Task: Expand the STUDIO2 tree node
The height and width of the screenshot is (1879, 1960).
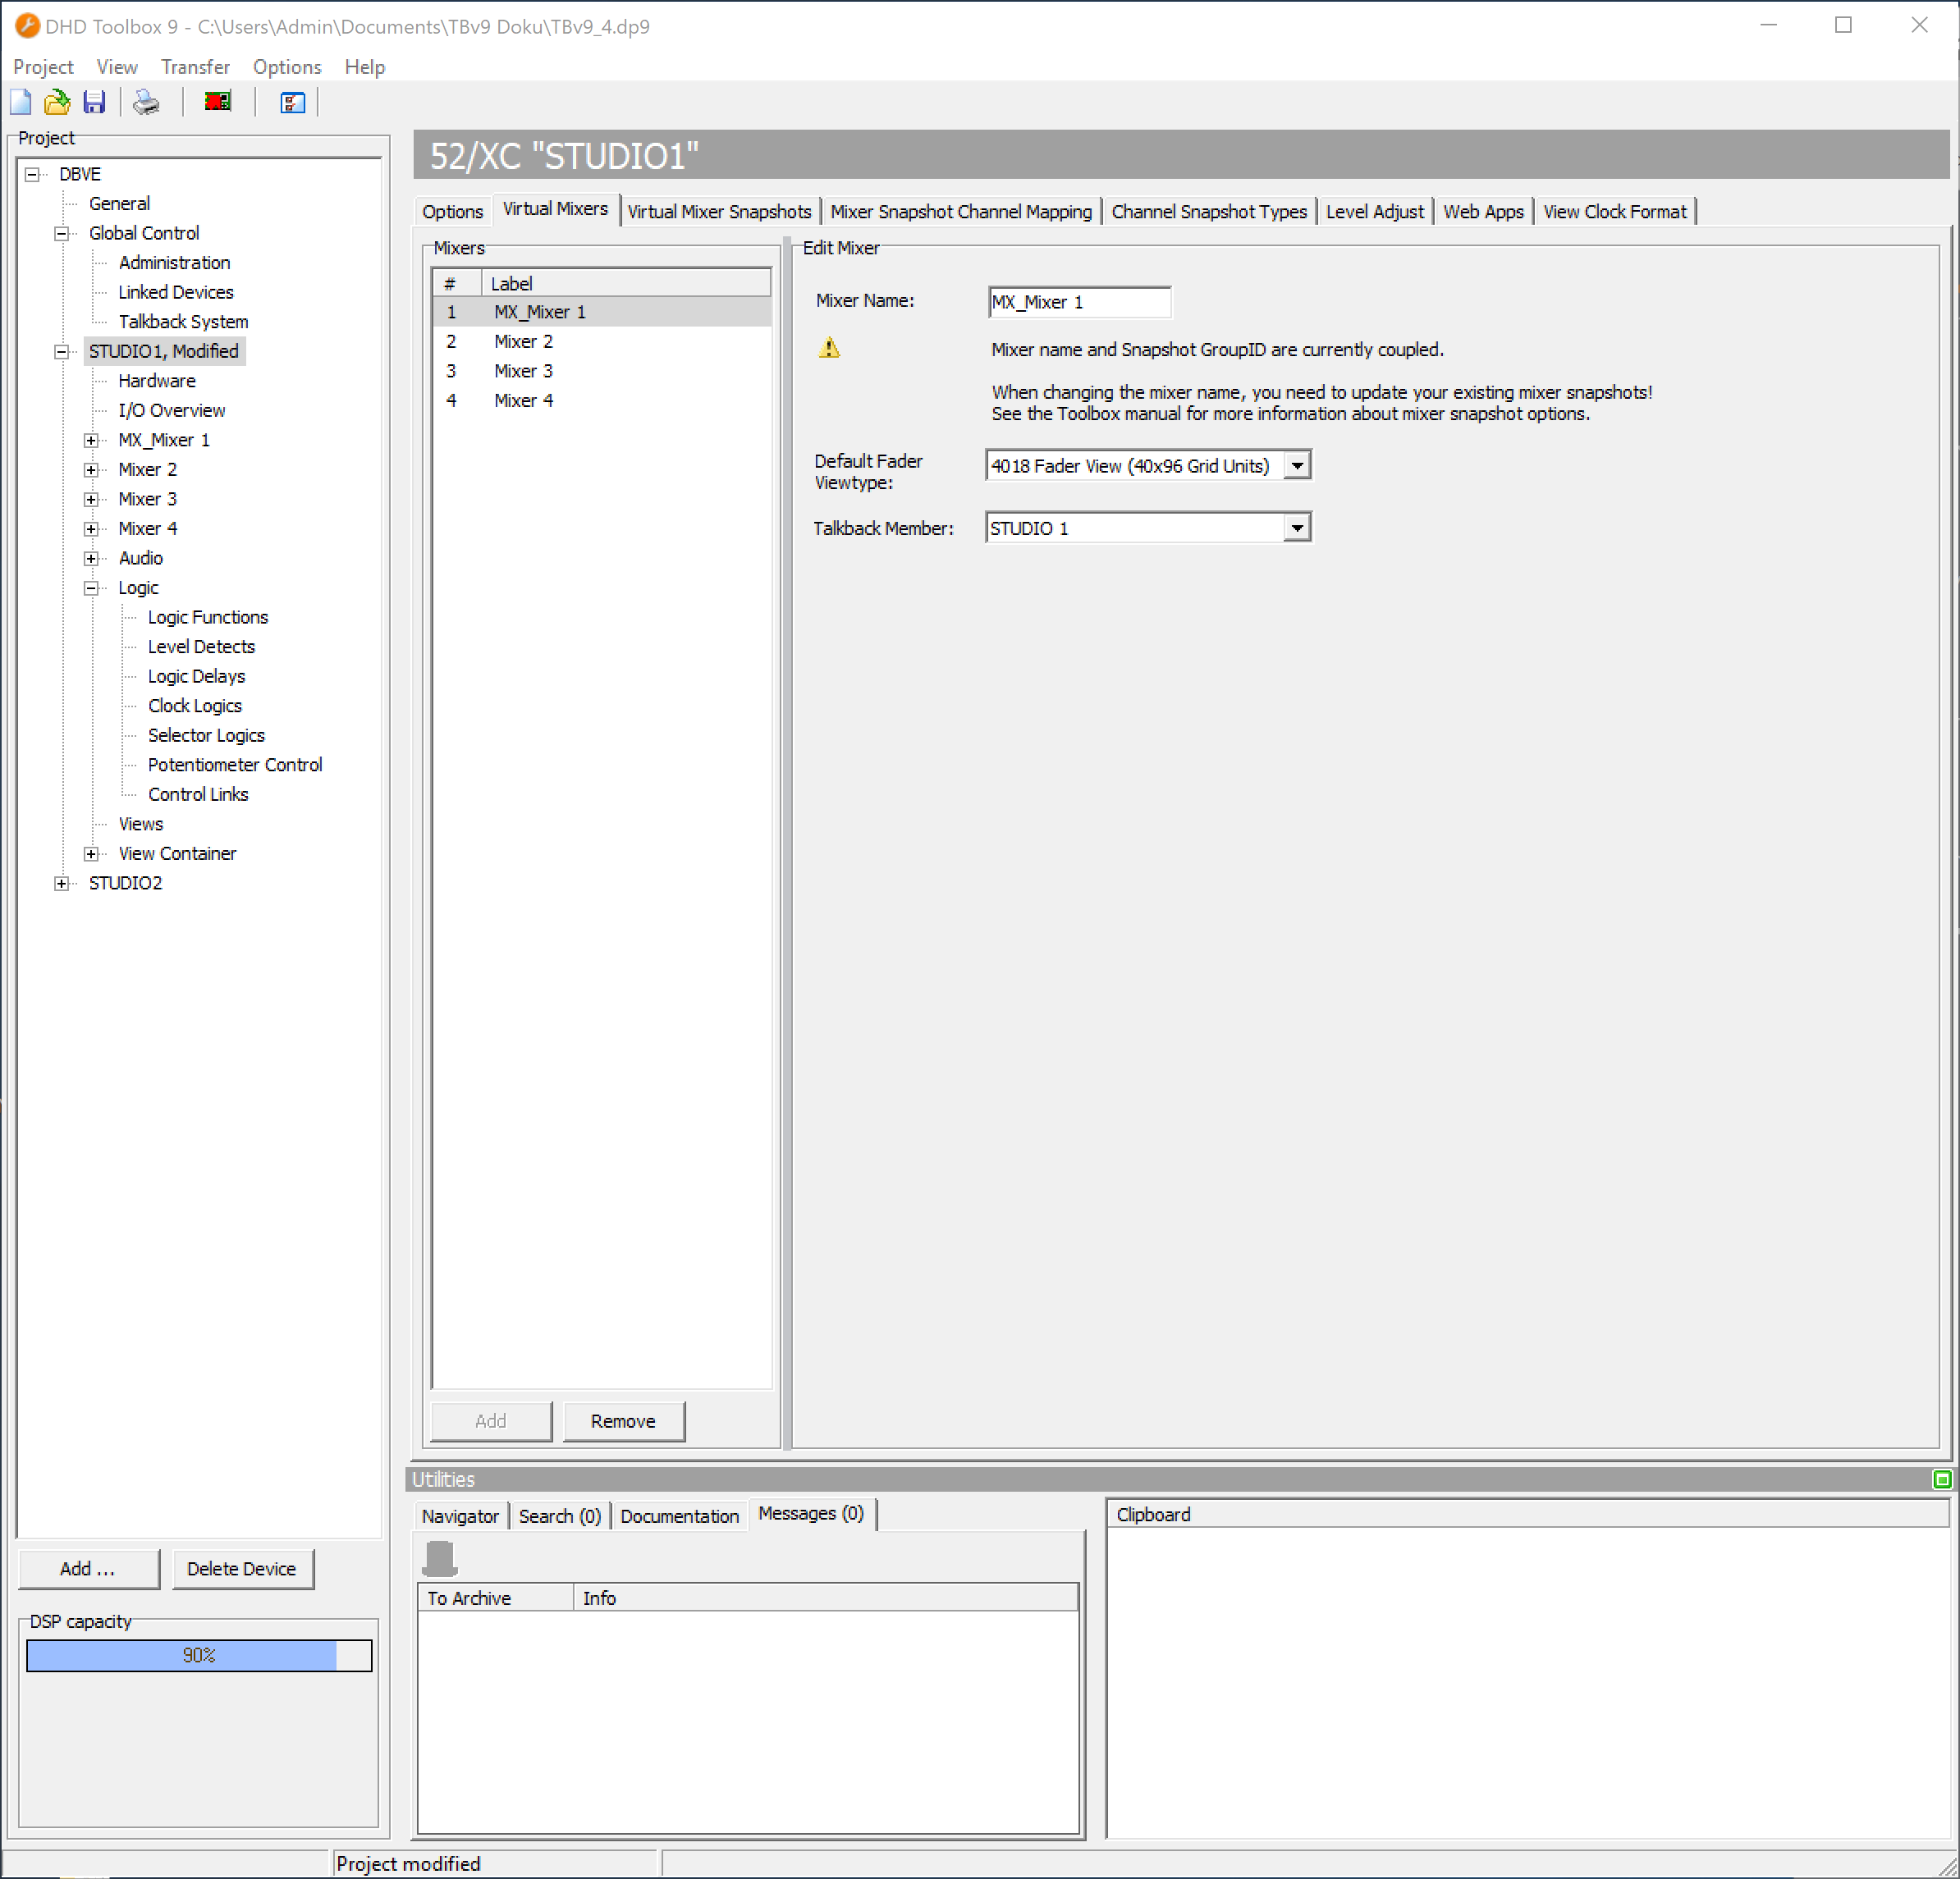Action: click(62, 883)
